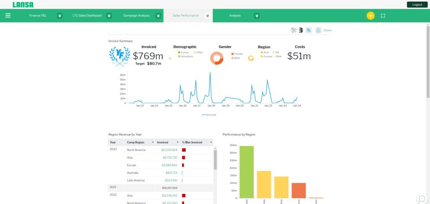Open Camp Region column dropdown

click(153, 143)
